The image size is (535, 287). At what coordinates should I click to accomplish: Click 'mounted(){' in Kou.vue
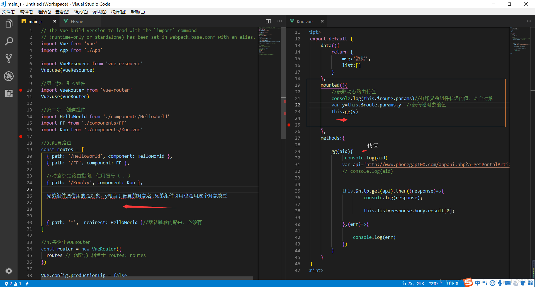pyautogui.click(x=334, y=85)
